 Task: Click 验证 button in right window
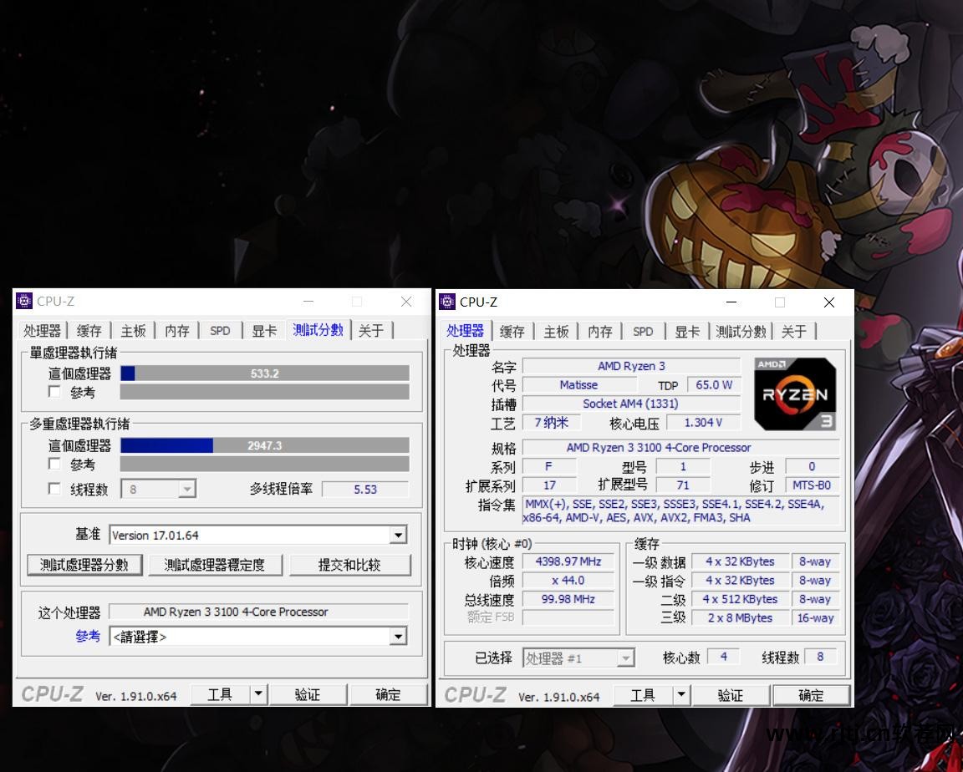[x=731, y=694]
